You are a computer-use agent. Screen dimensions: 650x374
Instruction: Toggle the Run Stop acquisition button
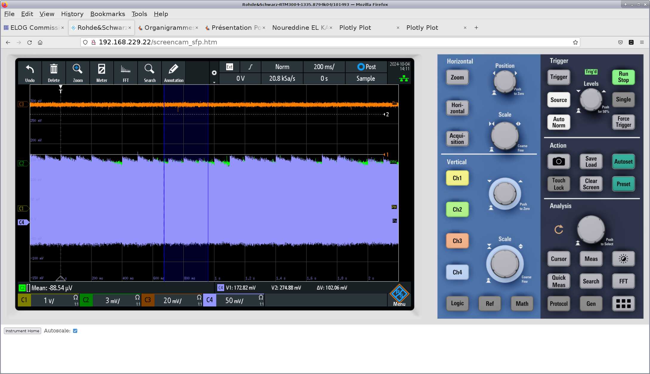[x=623, y=77]
